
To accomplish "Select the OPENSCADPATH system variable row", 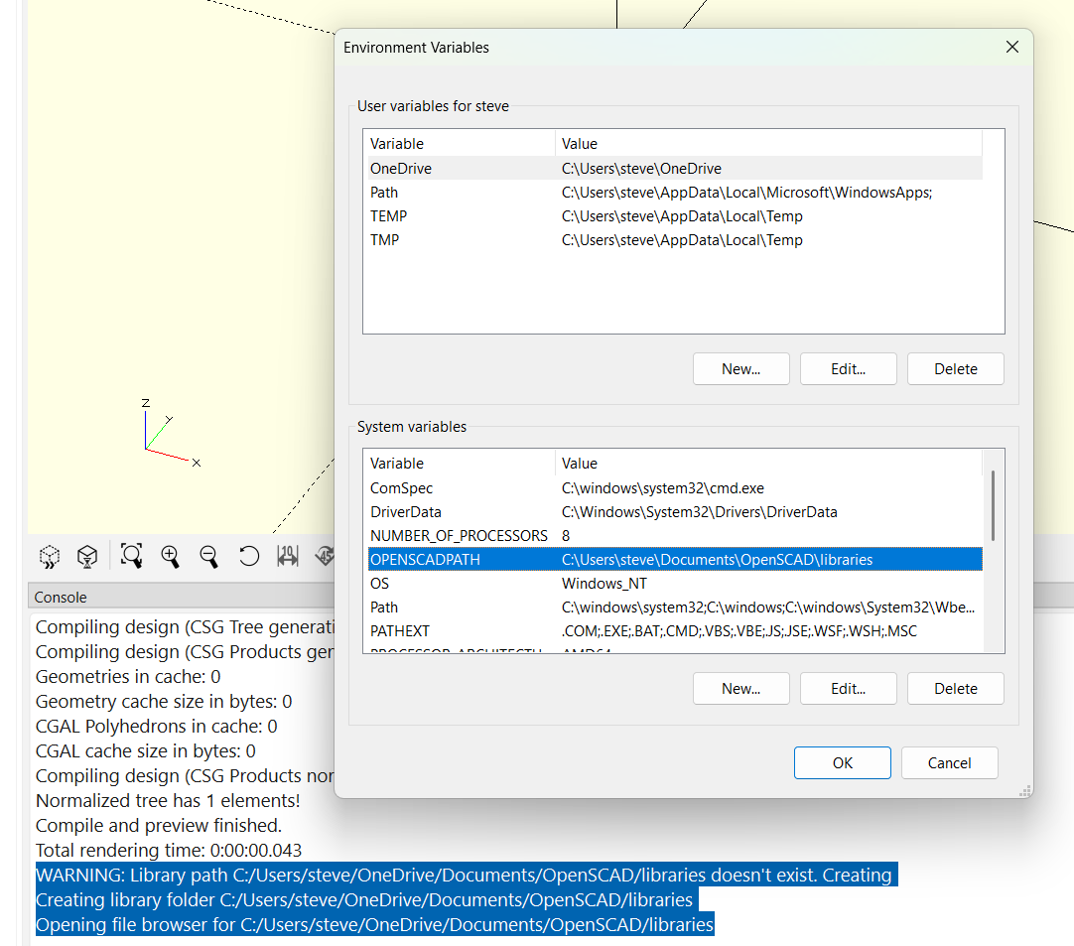I will pos(675,560).
